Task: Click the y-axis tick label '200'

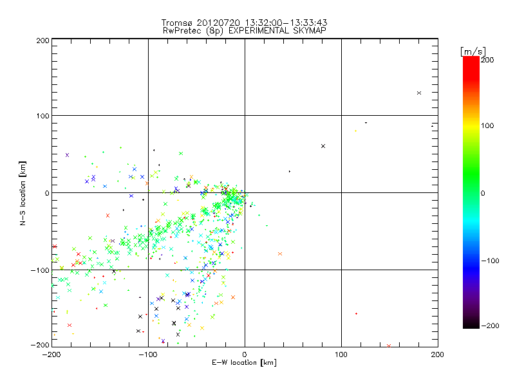Action: pyautogui.click(x=42, y=41)
